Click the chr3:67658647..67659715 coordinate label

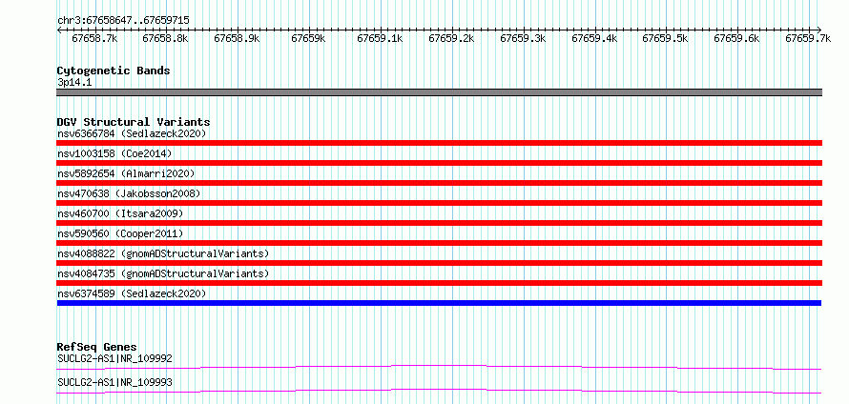123,20
